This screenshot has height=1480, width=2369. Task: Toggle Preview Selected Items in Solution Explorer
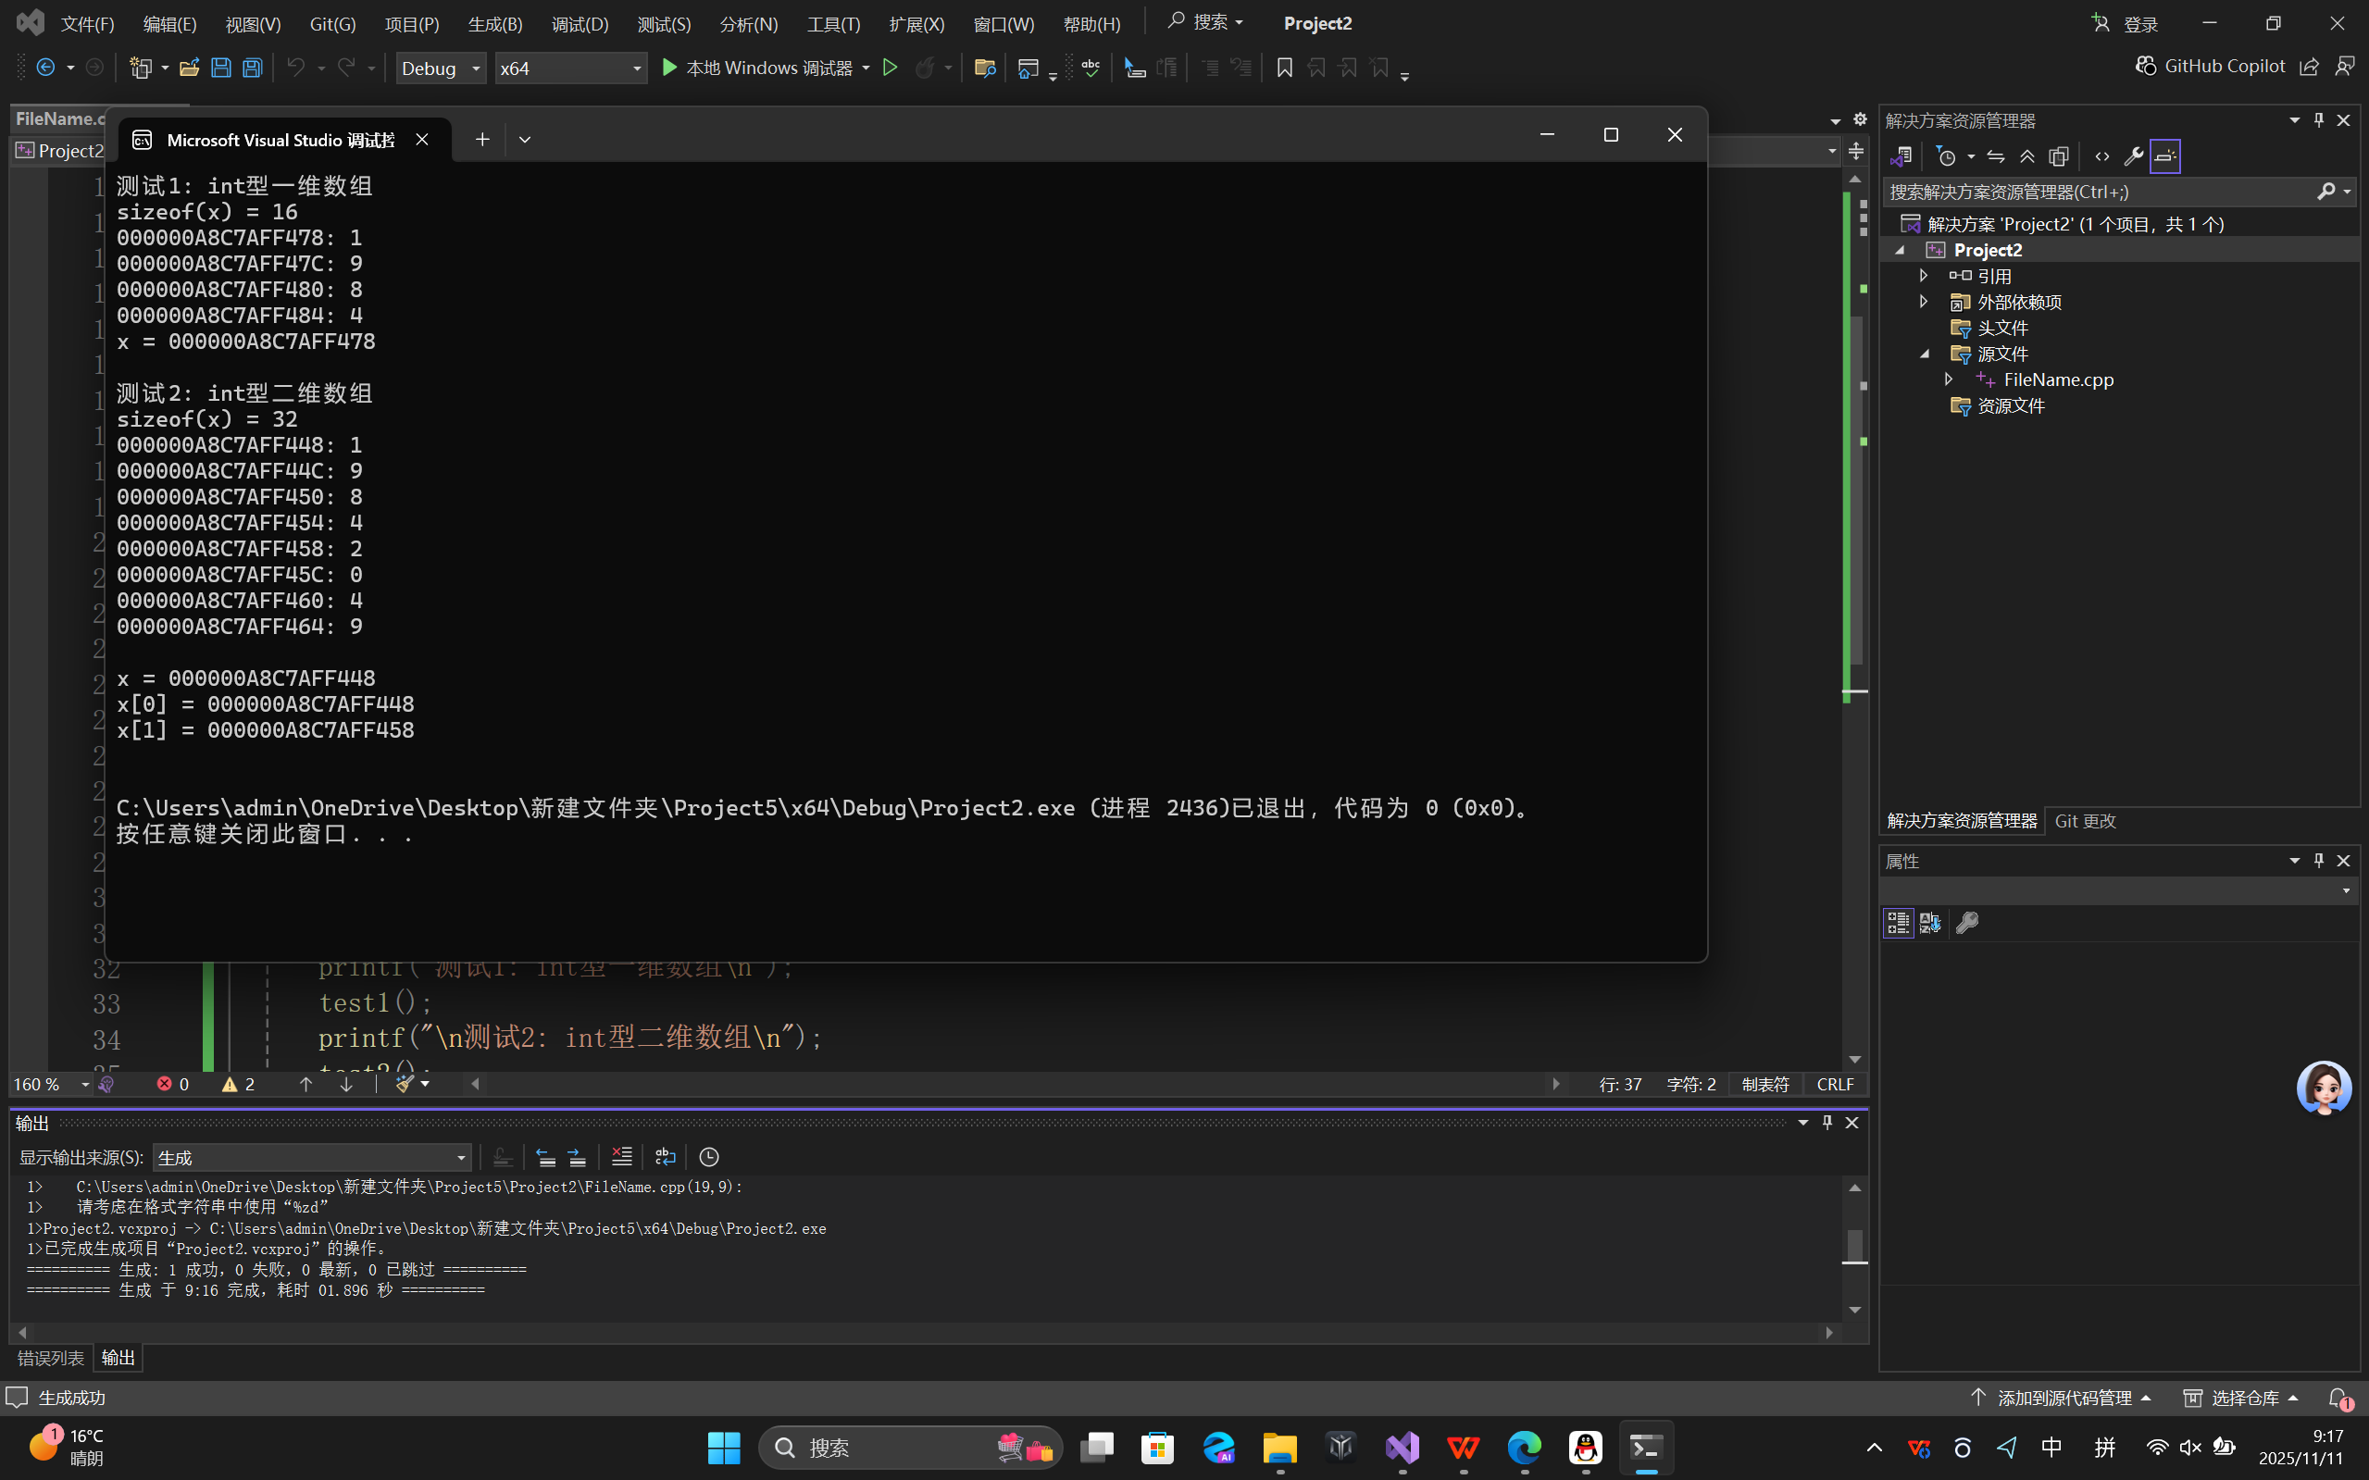coord(2164,156)
